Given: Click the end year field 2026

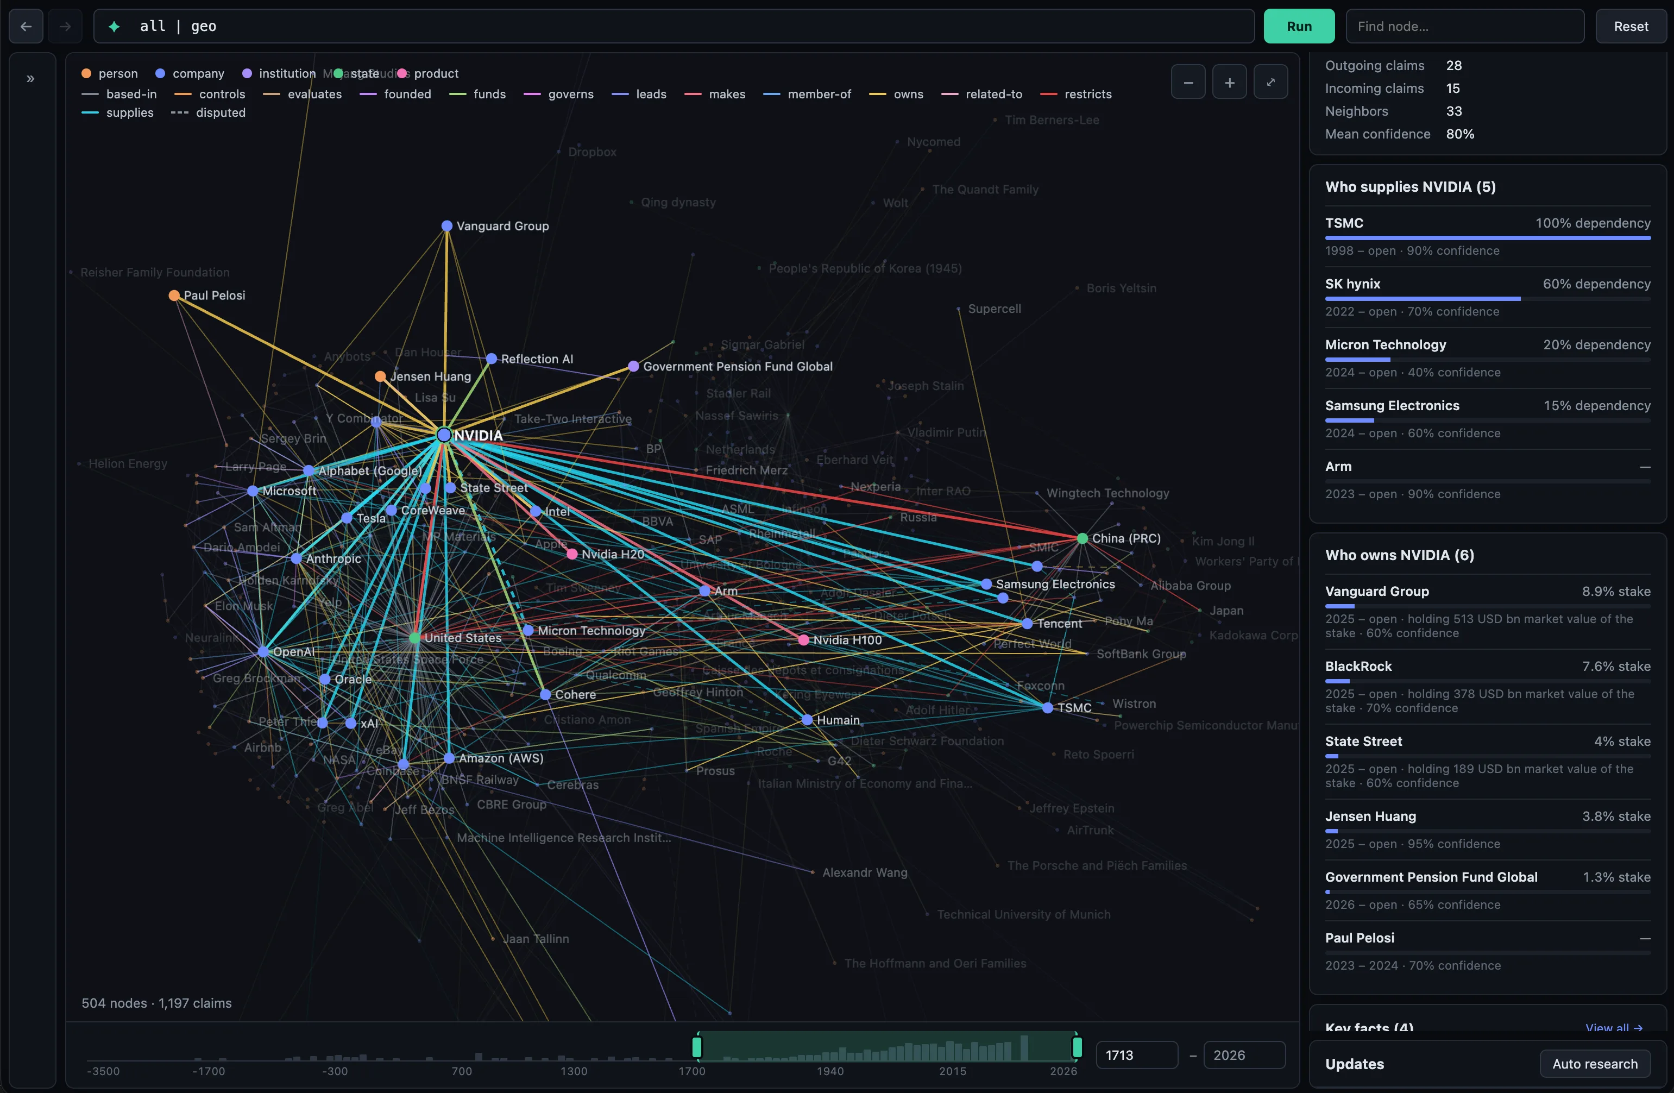Looking at the screenshot, I should click(1244, 1055).
